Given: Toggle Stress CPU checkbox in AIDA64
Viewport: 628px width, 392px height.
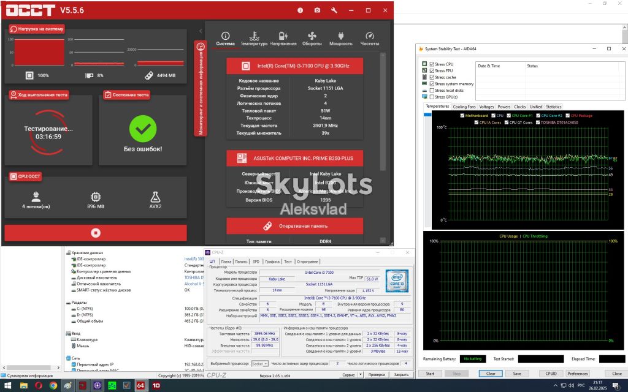Looking at the screenshot, I should 432,64.
